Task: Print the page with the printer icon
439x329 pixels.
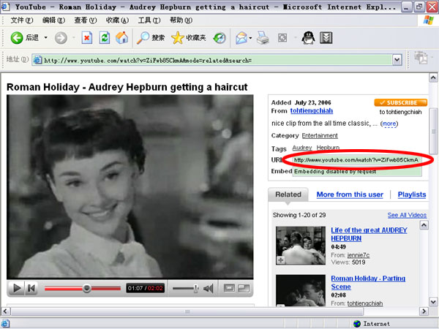Action: click(263, 38)
